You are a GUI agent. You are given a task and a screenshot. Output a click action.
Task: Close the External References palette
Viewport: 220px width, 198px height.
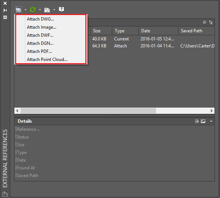[x=5, y=3]
